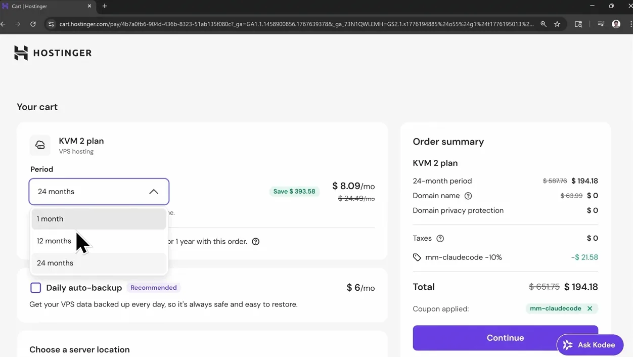Click the "mm-claudecode -10%" discount label

pyautogui.click(x=464, y=257)
